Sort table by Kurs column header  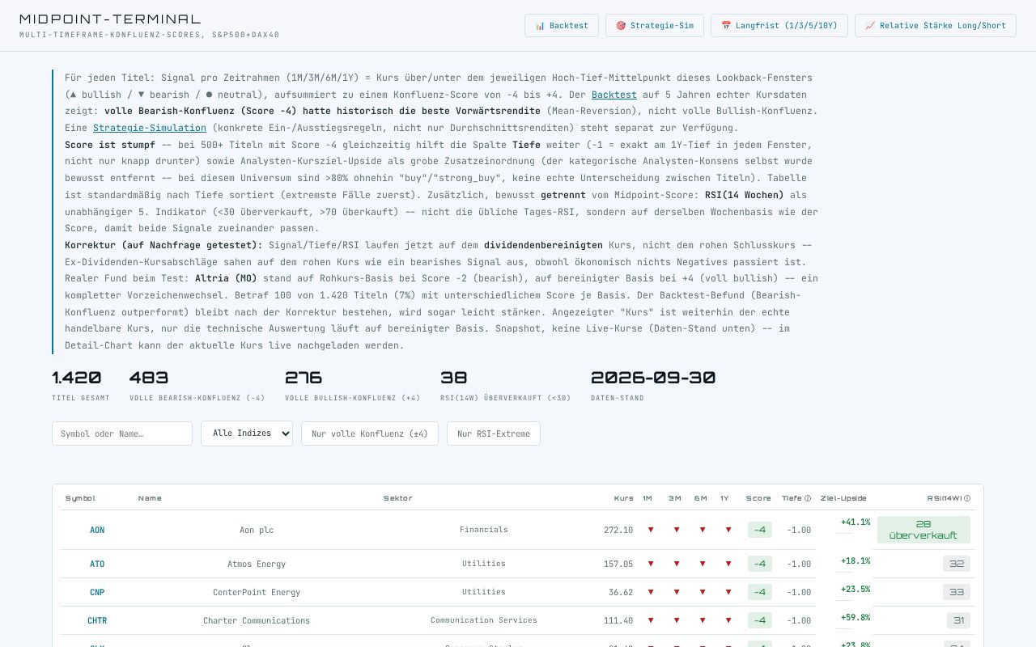click(x=623, y=498)
